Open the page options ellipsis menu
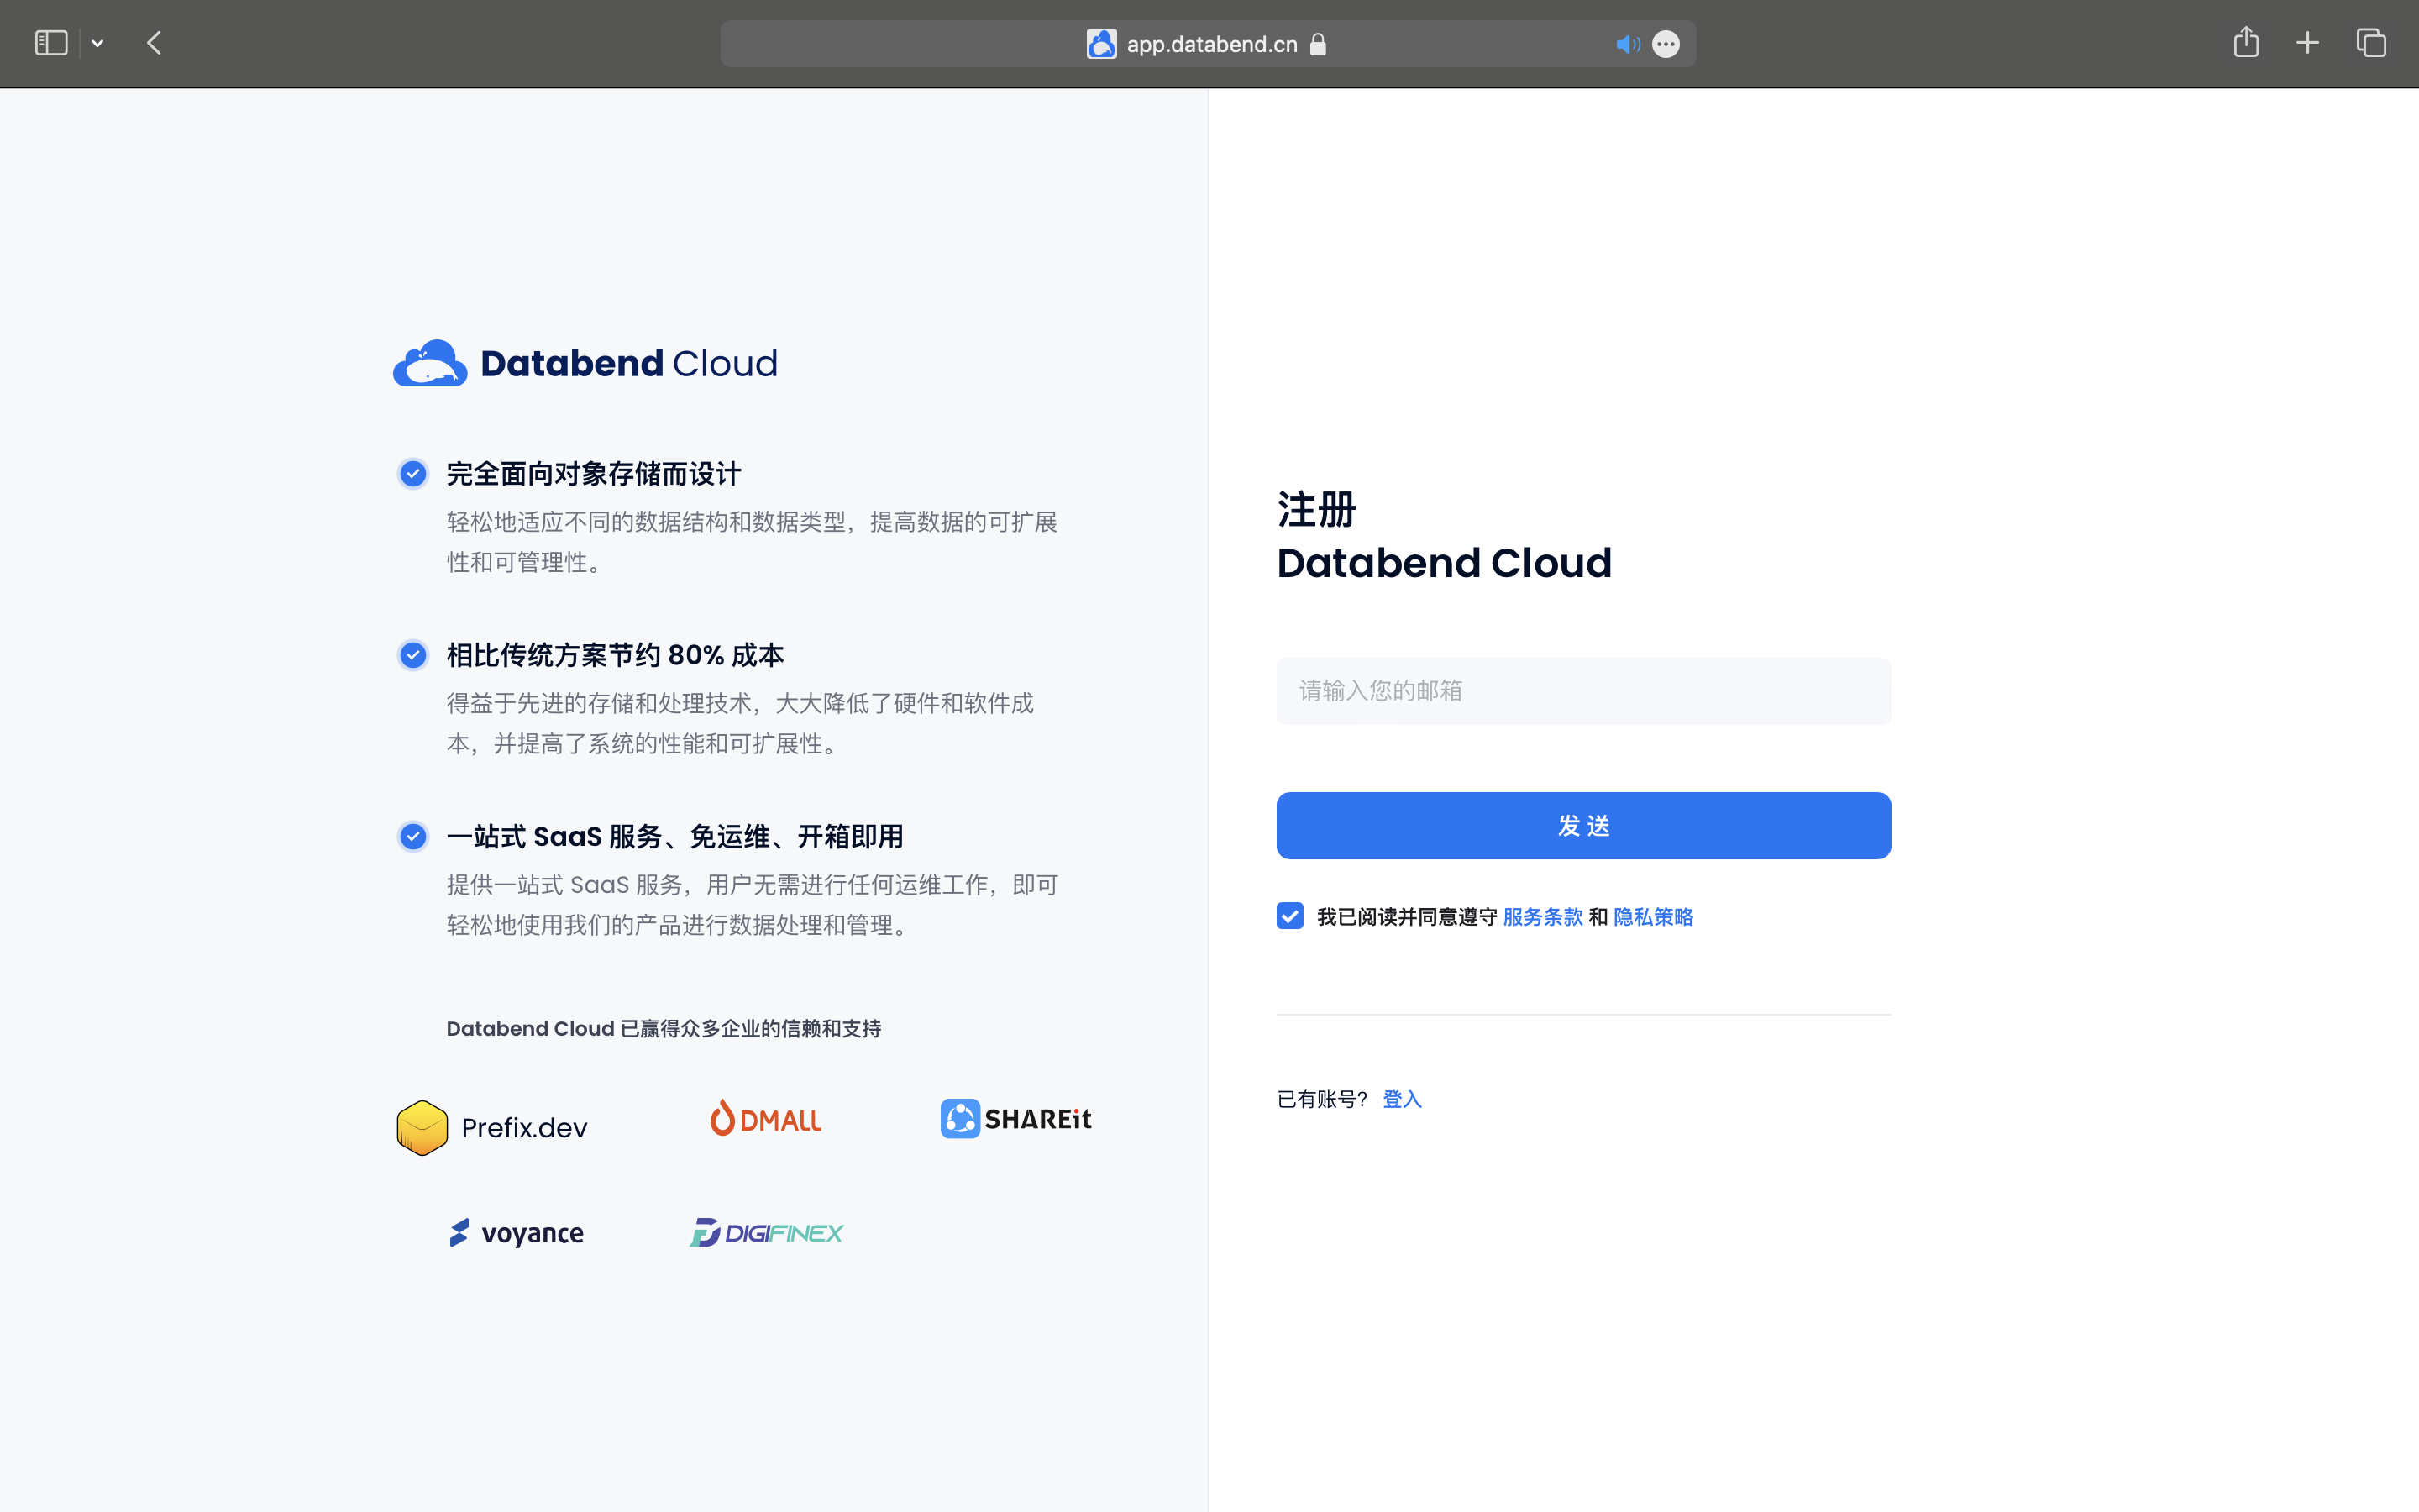This screenshot has height=1512, width=2419. coord(1666,44)
